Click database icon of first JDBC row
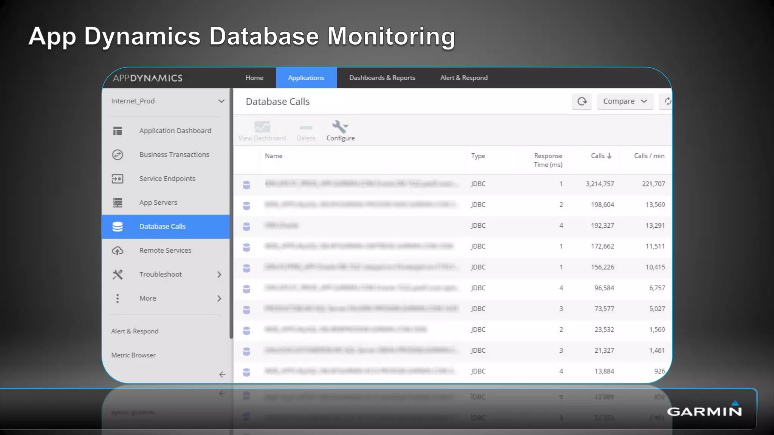This screenshot has width=774, height=435. click(x=246, y=184)
